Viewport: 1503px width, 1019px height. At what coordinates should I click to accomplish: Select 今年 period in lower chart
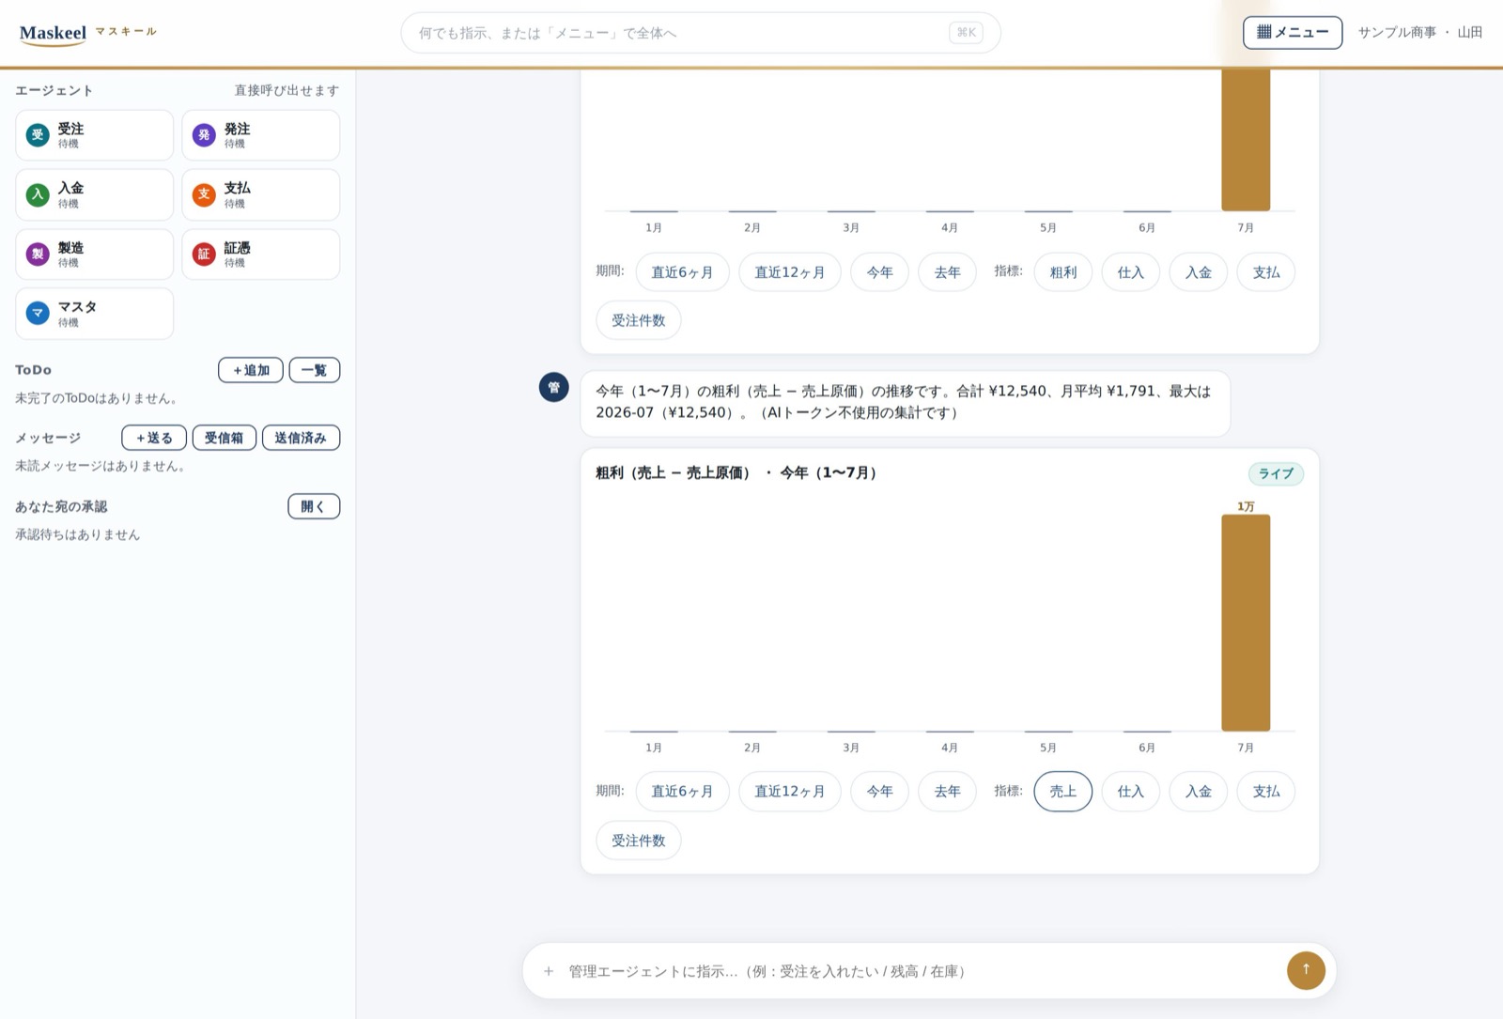880,792
